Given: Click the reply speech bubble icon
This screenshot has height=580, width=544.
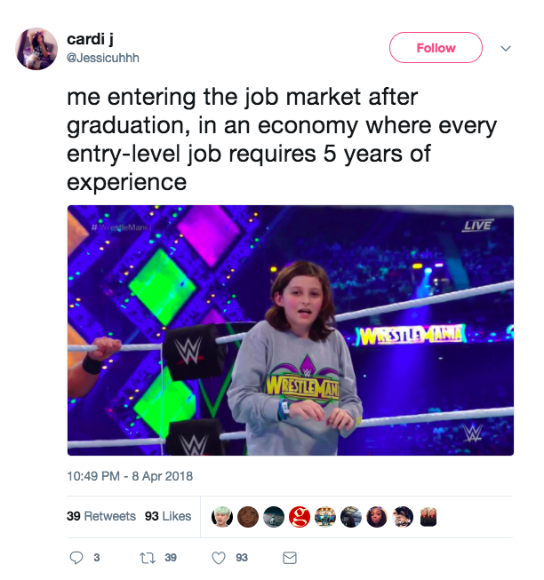Looking at the screenshot, I should click(76, 558).
